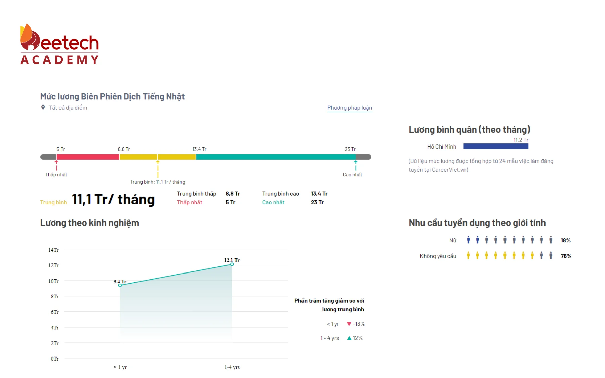Click the 5 Tr label above the salary bar
The width and height of the screenshot is (605, 378).
61,149
